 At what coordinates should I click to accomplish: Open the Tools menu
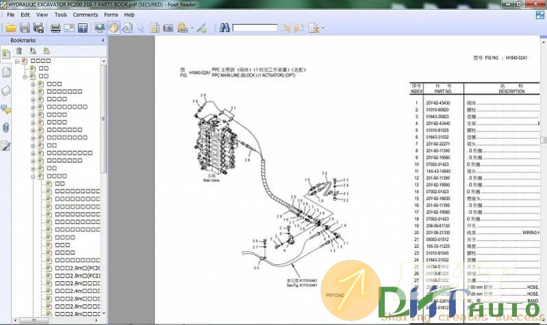click(x=61, y=14)
